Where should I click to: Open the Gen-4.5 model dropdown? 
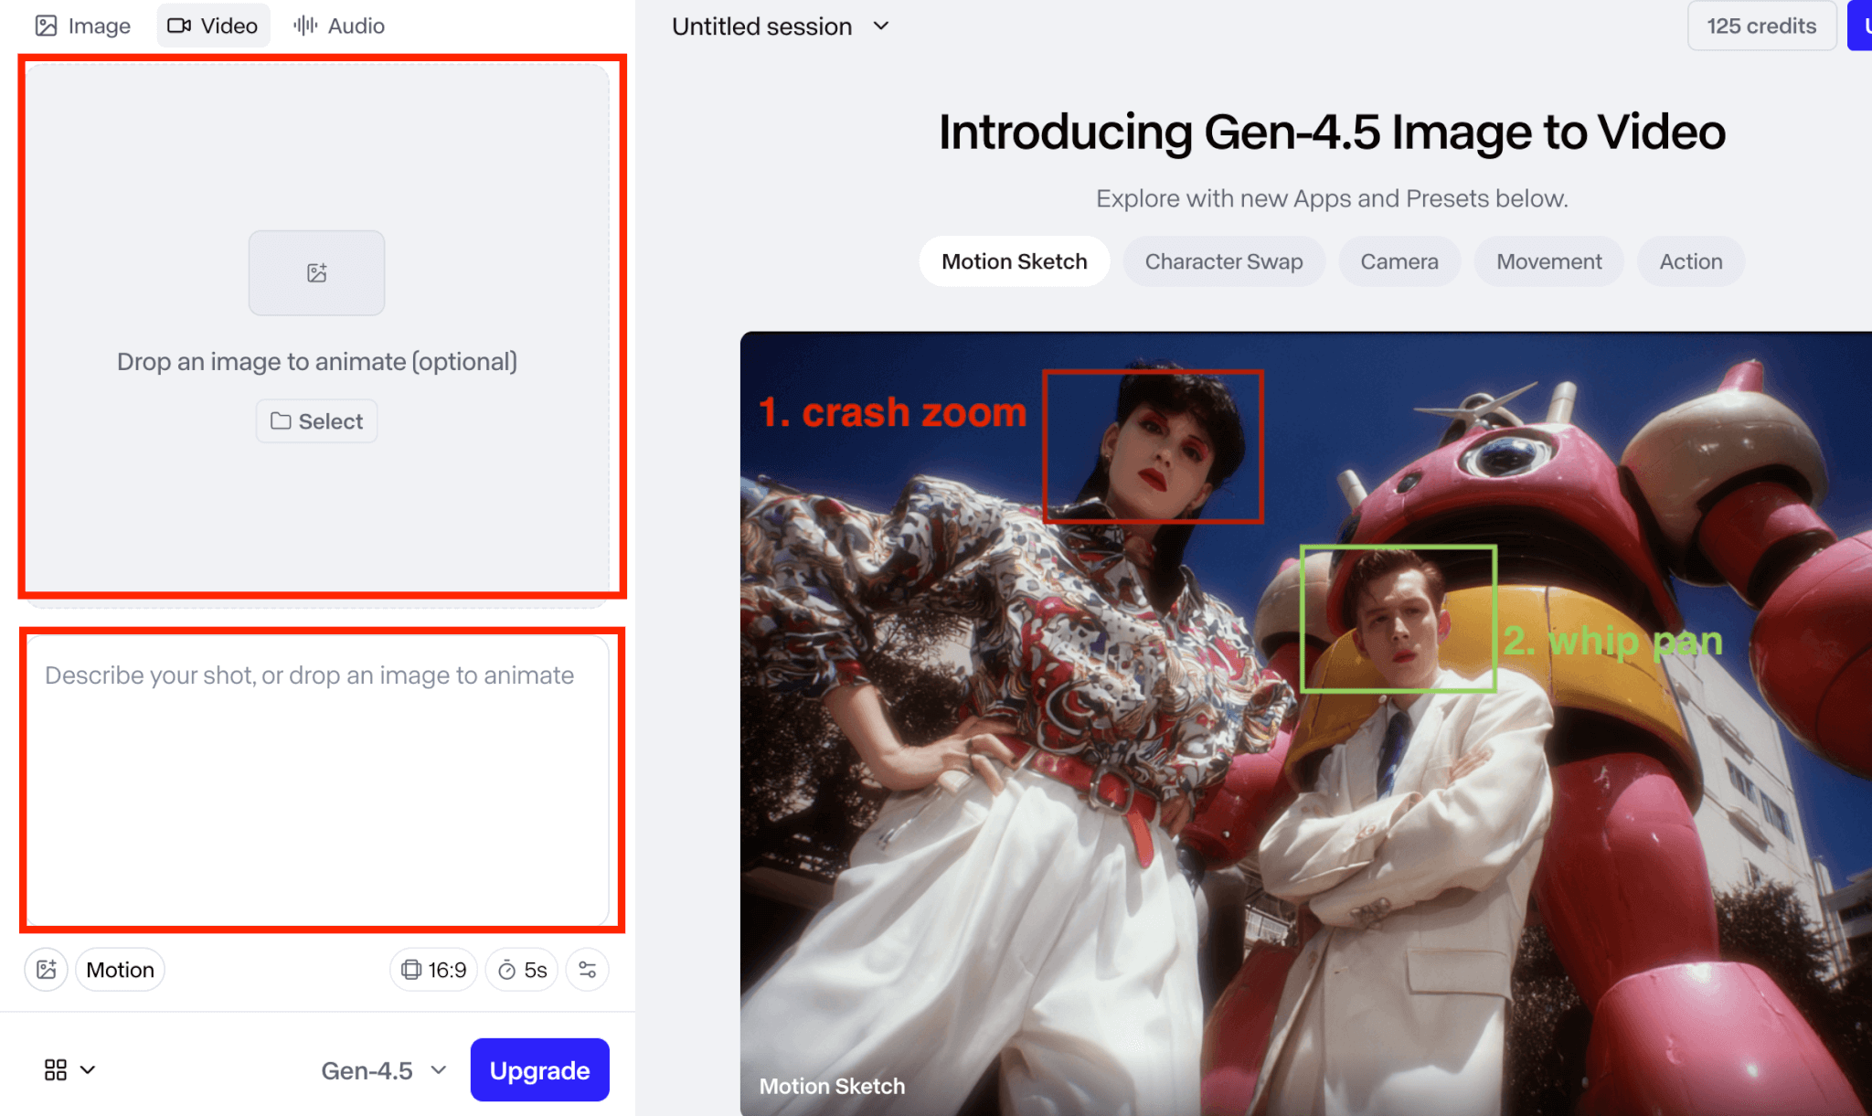383,1070
